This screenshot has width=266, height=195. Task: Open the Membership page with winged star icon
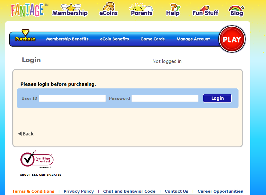(70, 10)
